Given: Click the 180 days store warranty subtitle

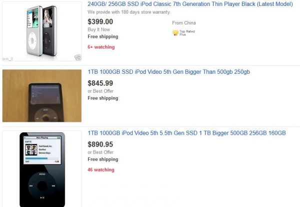Looking at the screenshot, I should [x=129, y=12].
